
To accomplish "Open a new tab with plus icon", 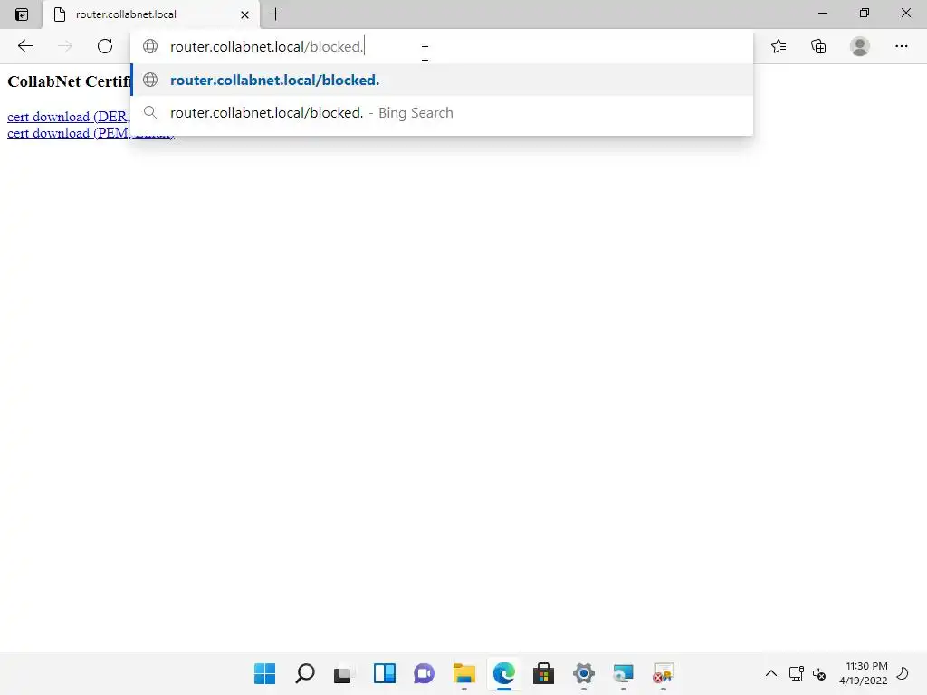I will [x=275, y=14].
